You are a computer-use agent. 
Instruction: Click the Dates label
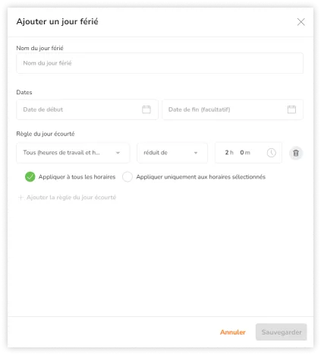pyautogui.click(x=24, y=92)
